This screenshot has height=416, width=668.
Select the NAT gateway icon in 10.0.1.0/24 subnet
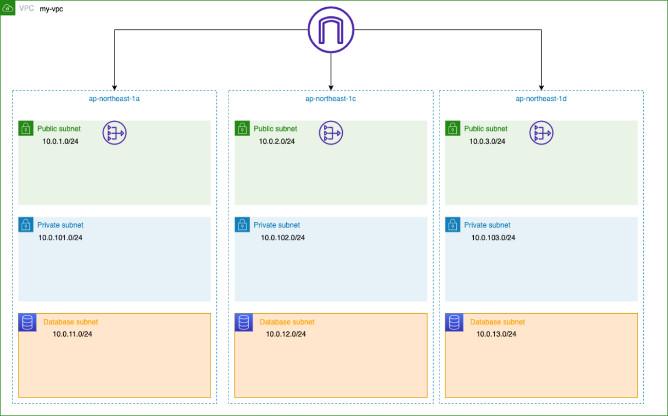pos(114,133)
